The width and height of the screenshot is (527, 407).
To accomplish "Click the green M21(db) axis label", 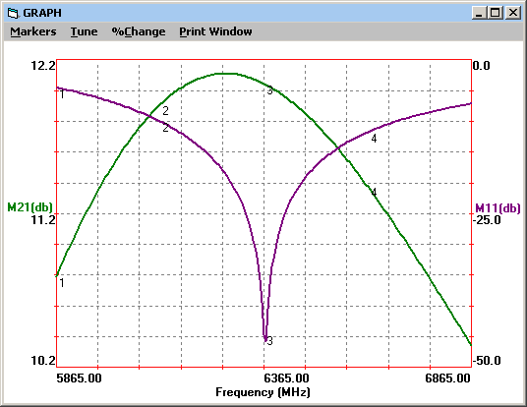I will click(x=29, y=207).
